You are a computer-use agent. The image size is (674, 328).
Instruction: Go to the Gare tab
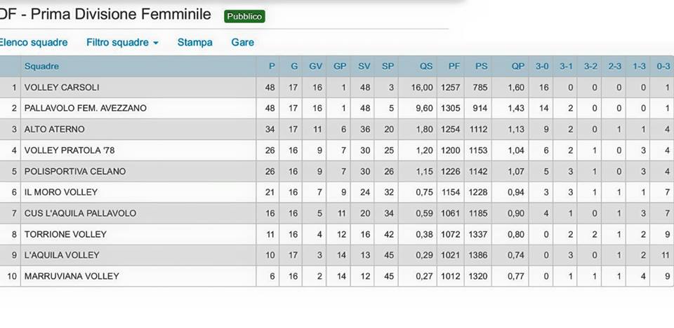242,43
